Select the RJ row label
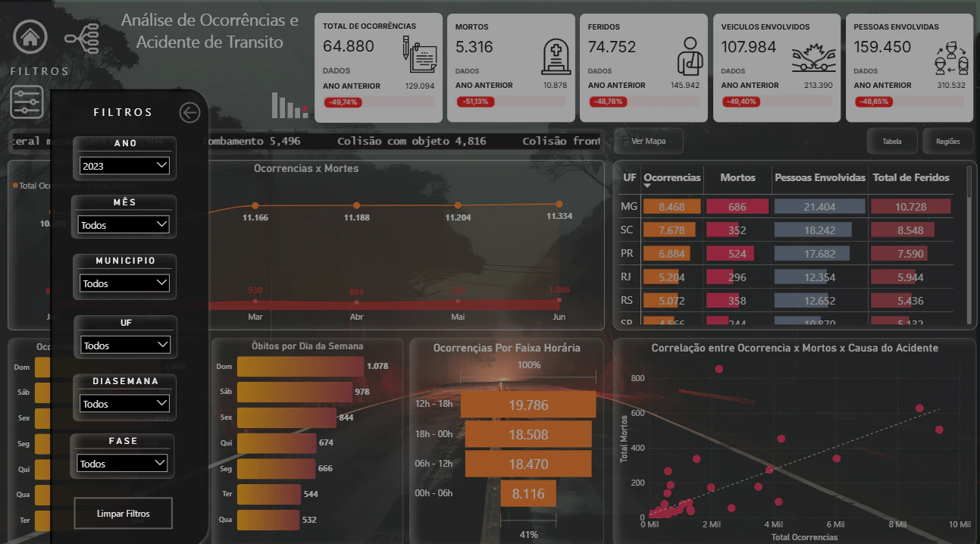The height and width of the screenshot is (544, 980). pos(626,277)
